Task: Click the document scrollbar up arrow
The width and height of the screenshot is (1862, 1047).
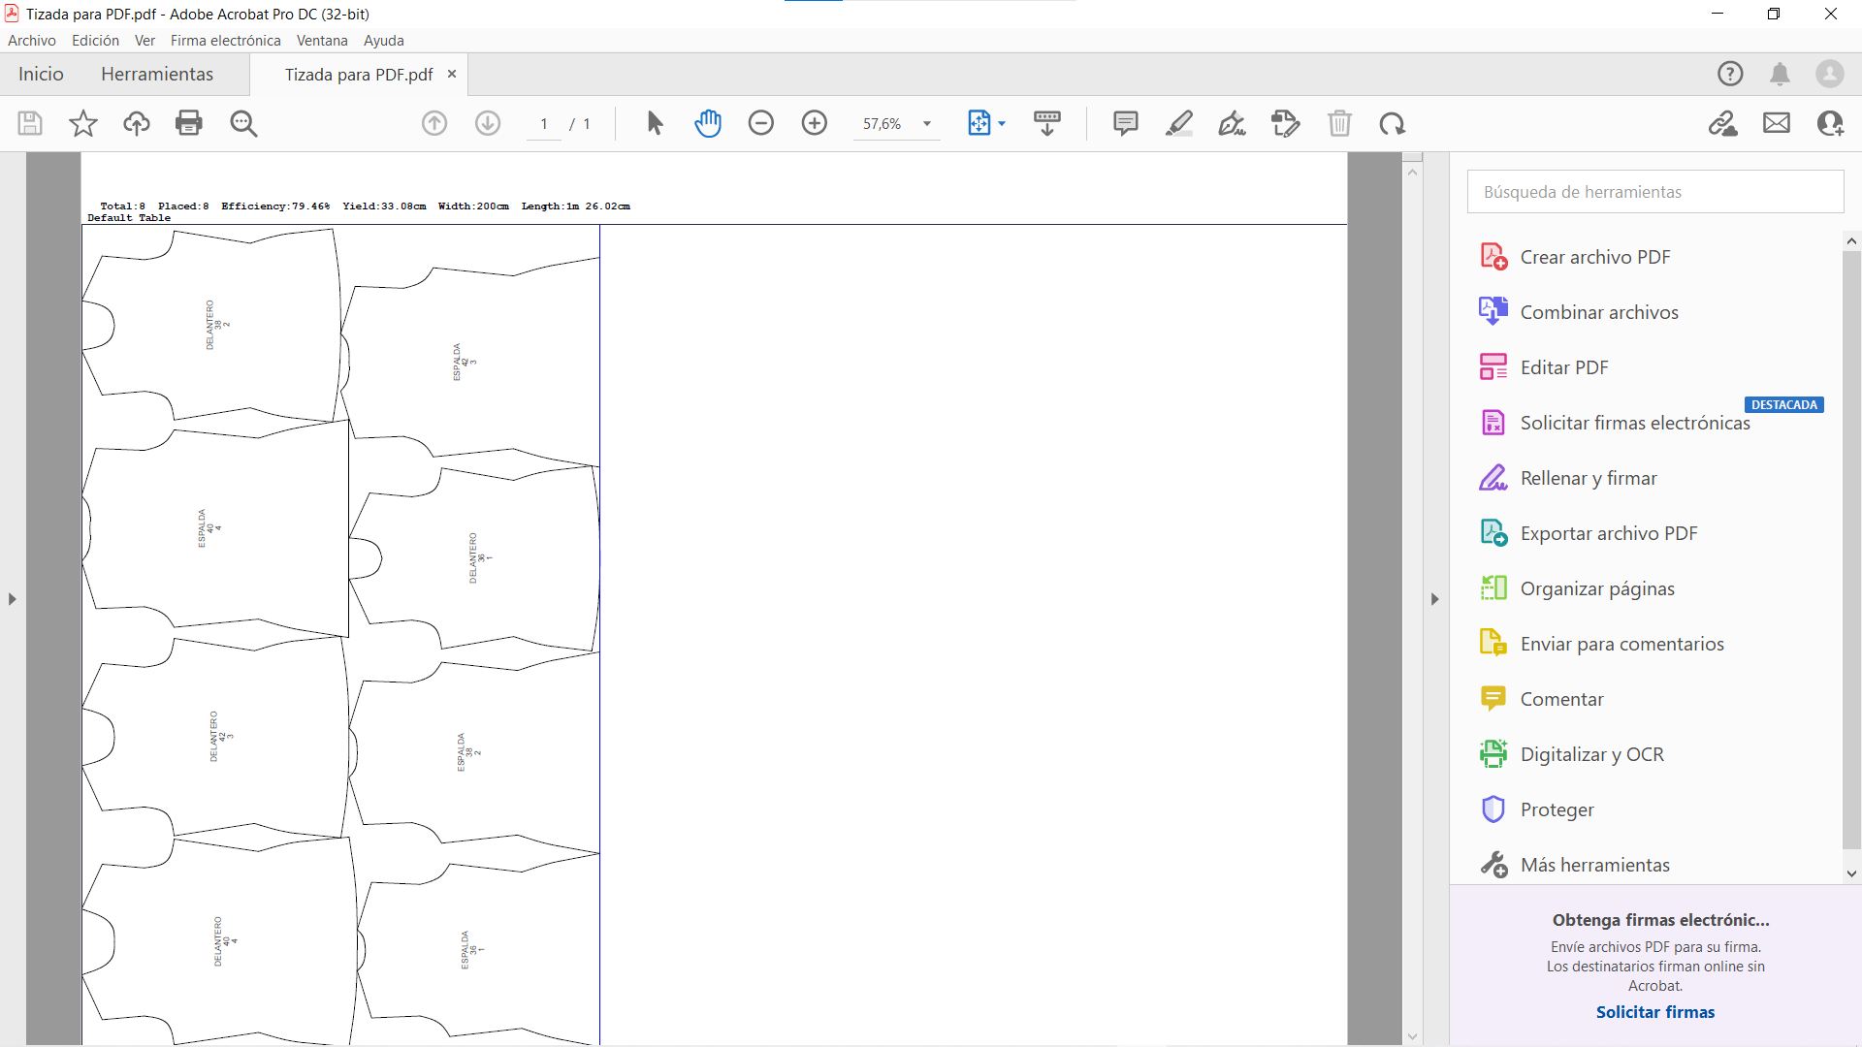Action: (x=1412, y=172)
